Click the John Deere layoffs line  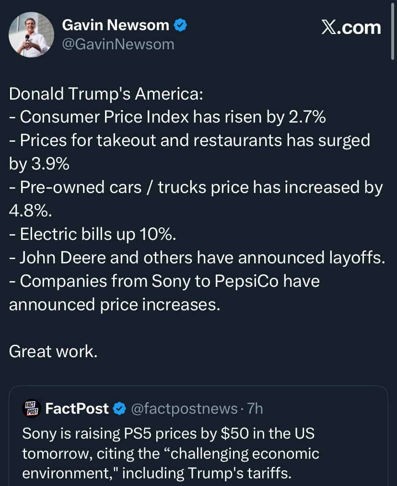197,258
